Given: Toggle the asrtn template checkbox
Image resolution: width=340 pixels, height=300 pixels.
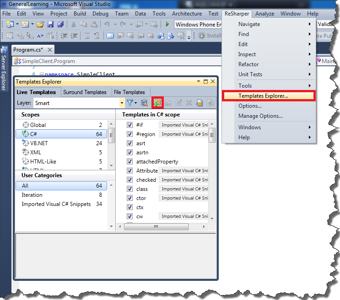Looking at the screenshot, I should point(130,152).
